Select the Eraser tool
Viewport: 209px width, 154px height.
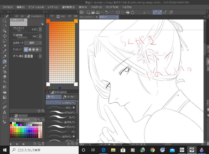click(x=4, y=77)
